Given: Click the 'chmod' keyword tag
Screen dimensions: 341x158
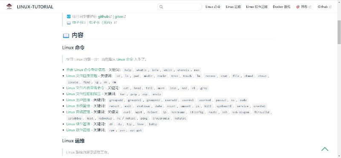Looking at the screenshot, I should pos(249,76).
